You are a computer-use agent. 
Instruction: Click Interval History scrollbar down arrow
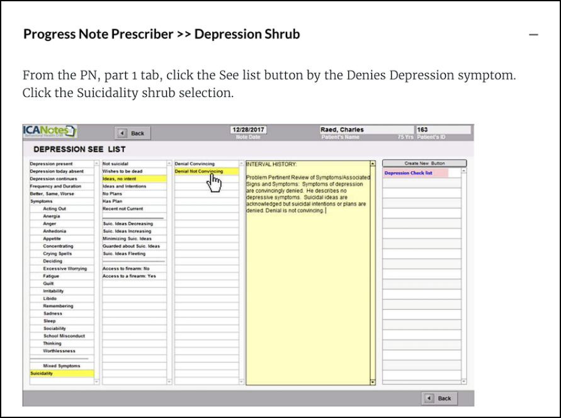point(373,382)
